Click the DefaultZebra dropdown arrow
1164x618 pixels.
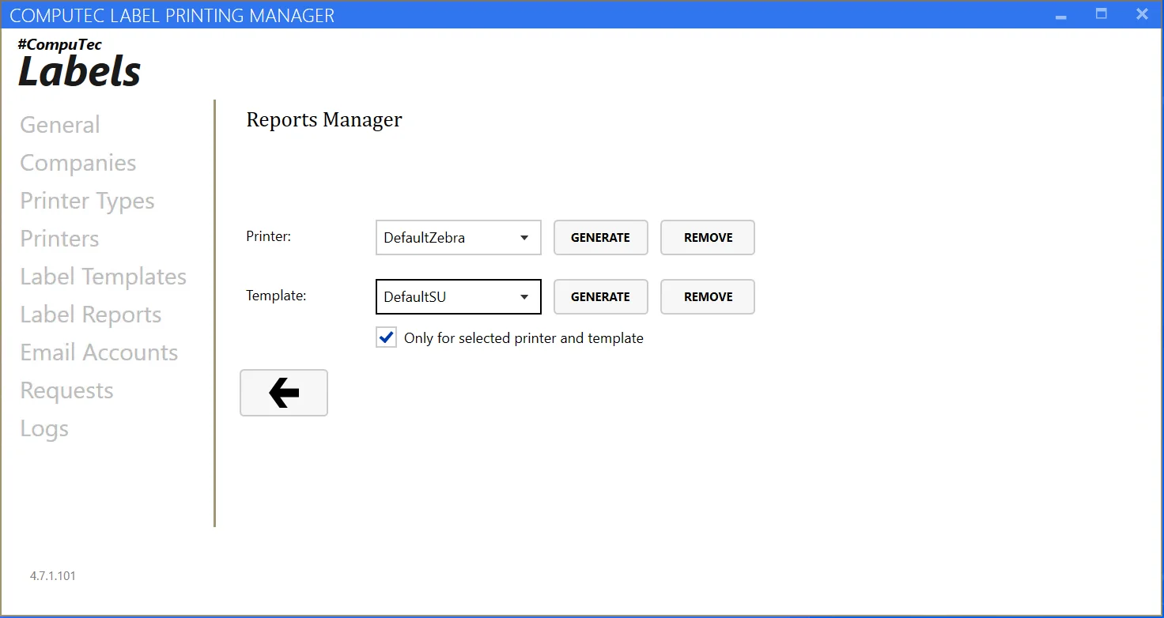[x=523, y=237]
